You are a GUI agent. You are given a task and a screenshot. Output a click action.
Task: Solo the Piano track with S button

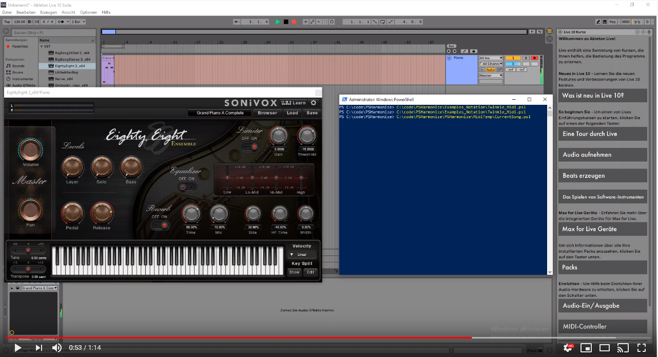tap(526, 58)
